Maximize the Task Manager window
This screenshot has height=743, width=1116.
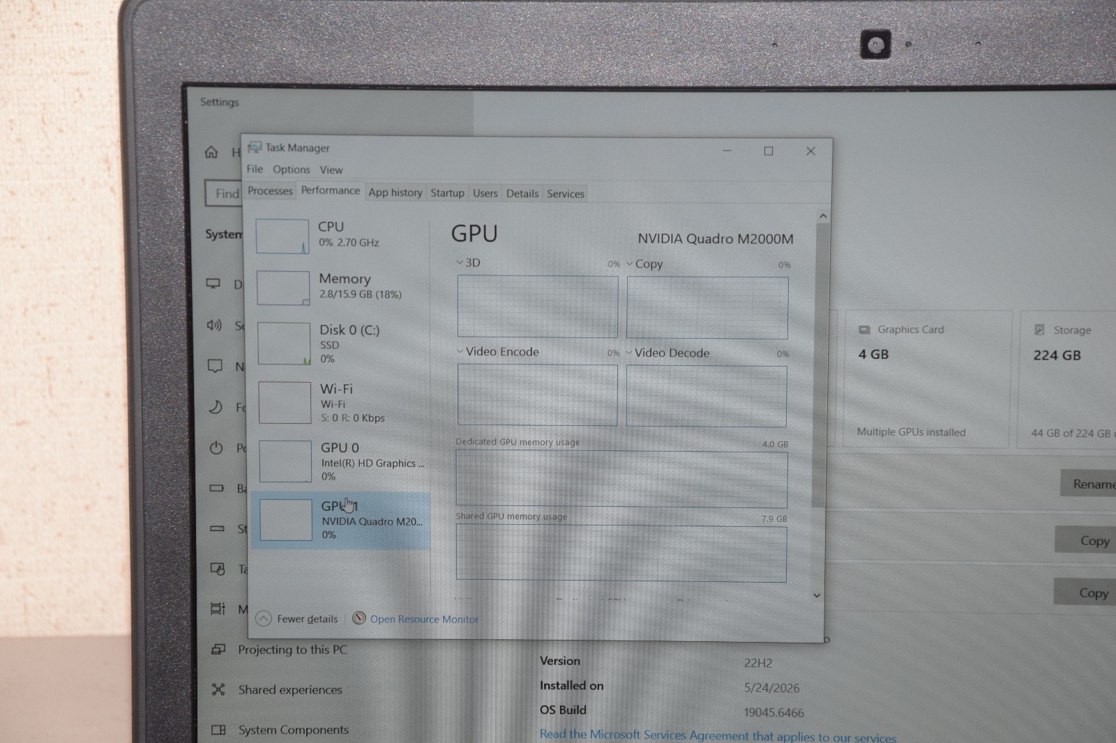(x=769, y=151)
